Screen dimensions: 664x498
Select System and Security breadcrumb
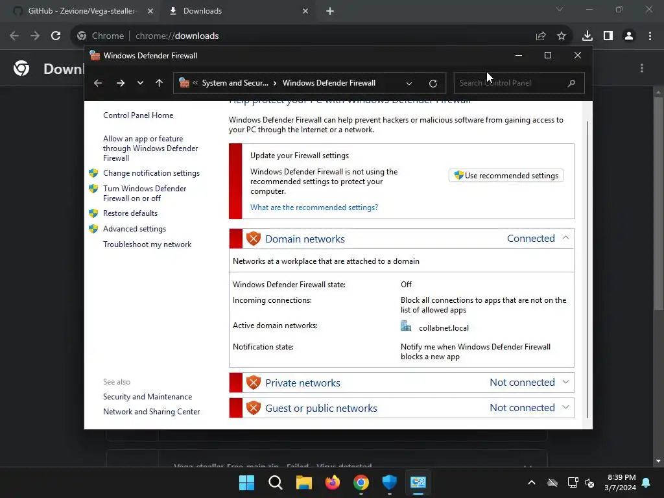click(x=235, y=83)
